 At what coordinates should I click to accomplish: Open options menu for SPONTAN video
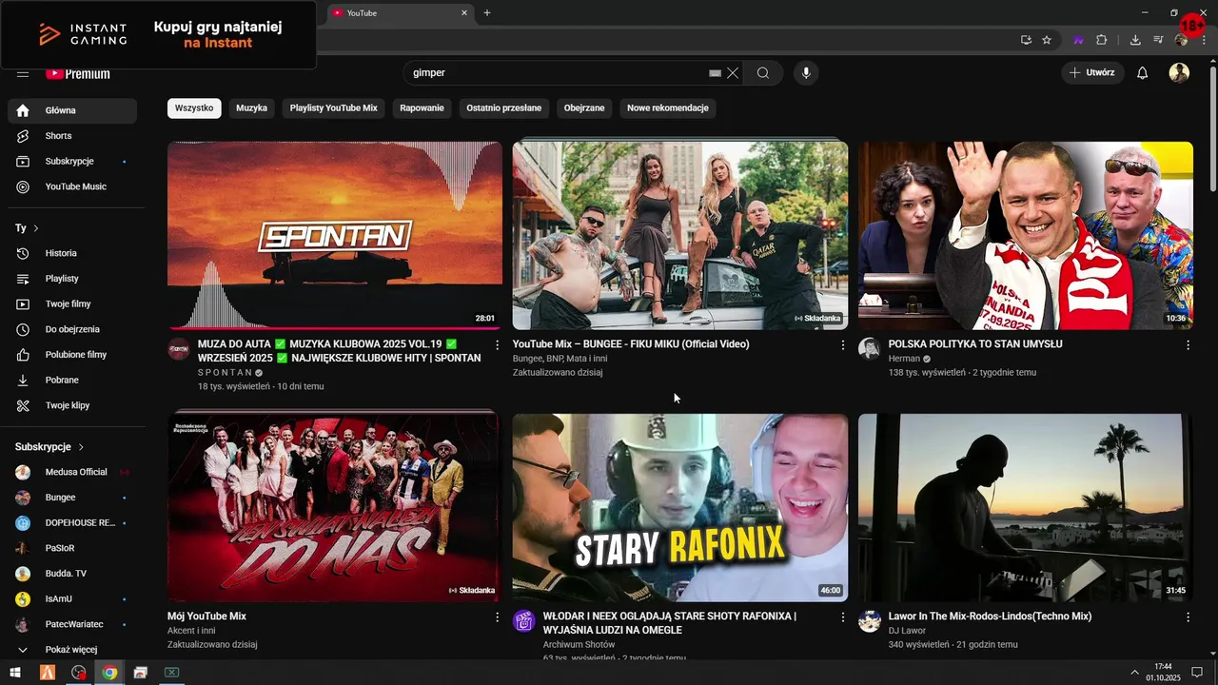[497, 344]
